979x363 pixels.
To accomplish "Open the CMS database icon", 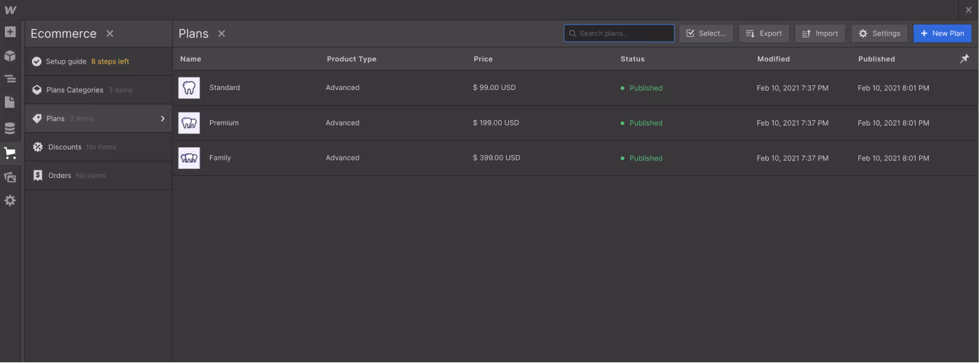I will coord(10,128).
